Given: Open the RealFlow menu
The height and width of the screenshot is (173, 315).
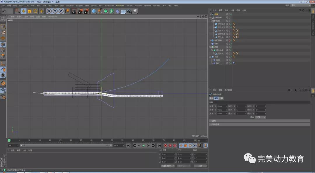Looking at the screenshot, I should point(120,6).
